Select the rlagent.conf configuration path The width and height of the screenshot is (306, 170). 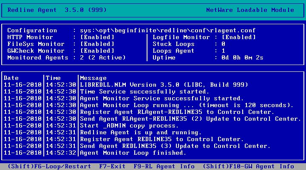(x=167, y=31)
